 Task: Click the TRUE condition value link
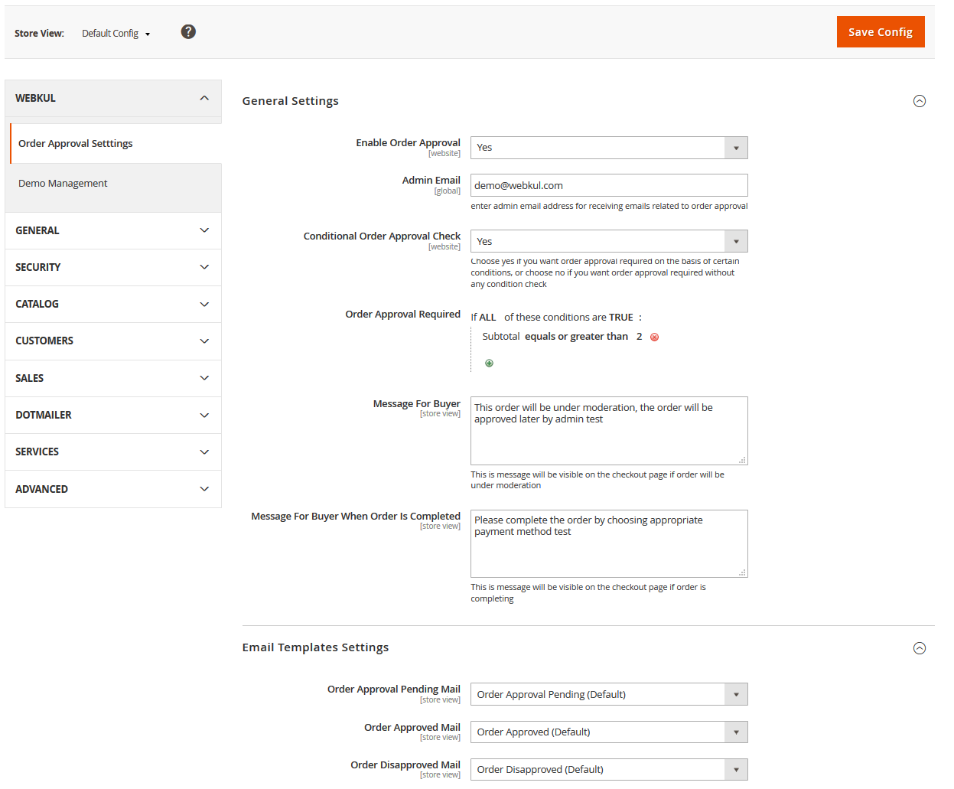tap(620, 318)
